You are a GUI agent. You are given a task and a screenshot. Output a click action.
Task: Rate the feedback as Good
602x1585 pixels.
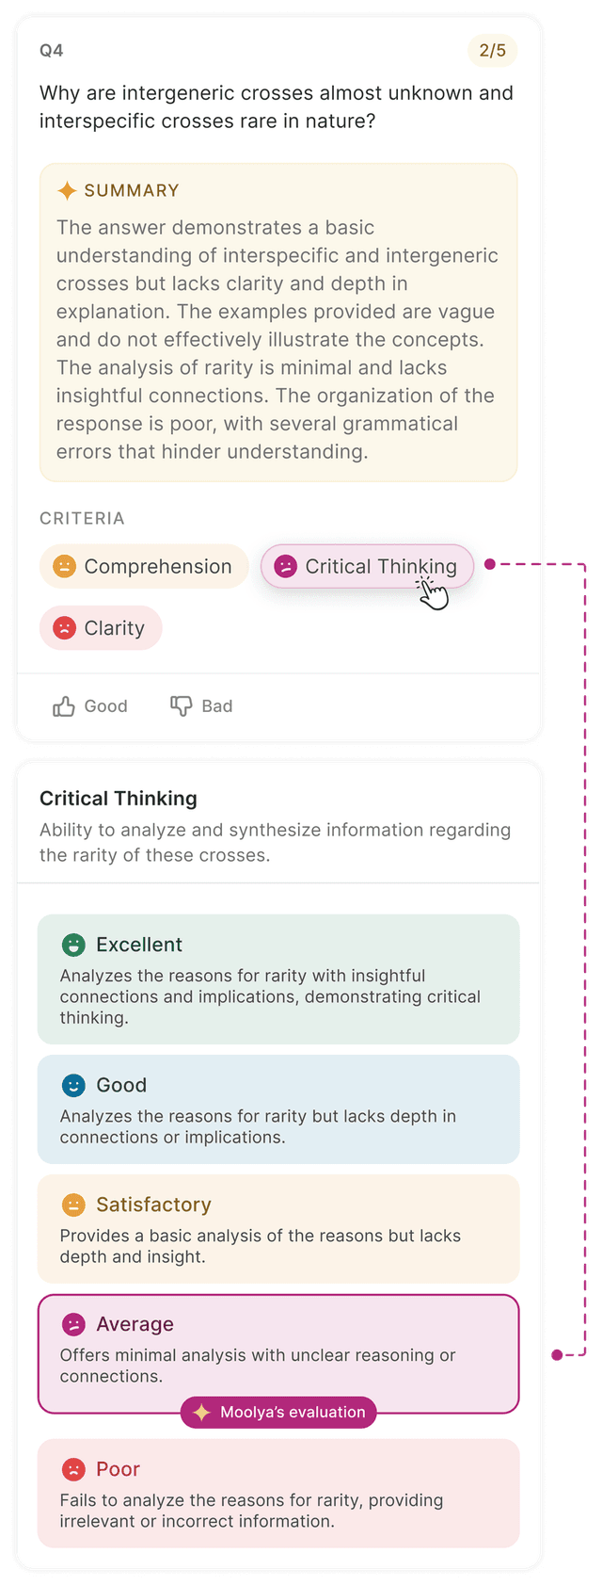pos(90,706)
